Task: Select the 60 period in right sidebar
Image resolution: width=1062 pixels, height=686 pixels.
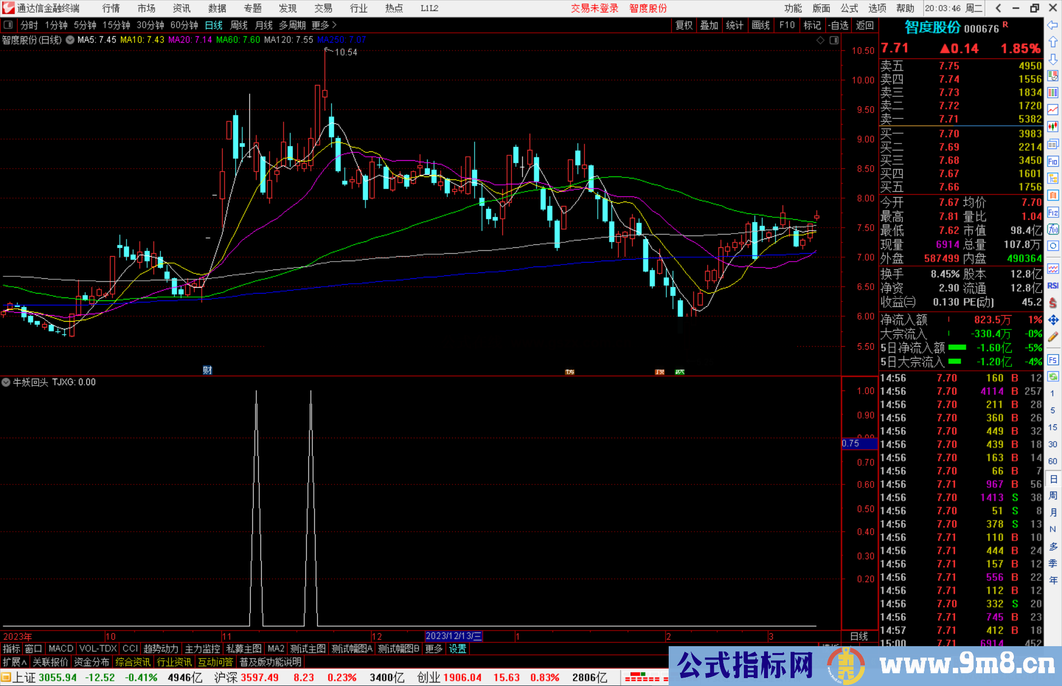Action: click(x=1052, y=461)
